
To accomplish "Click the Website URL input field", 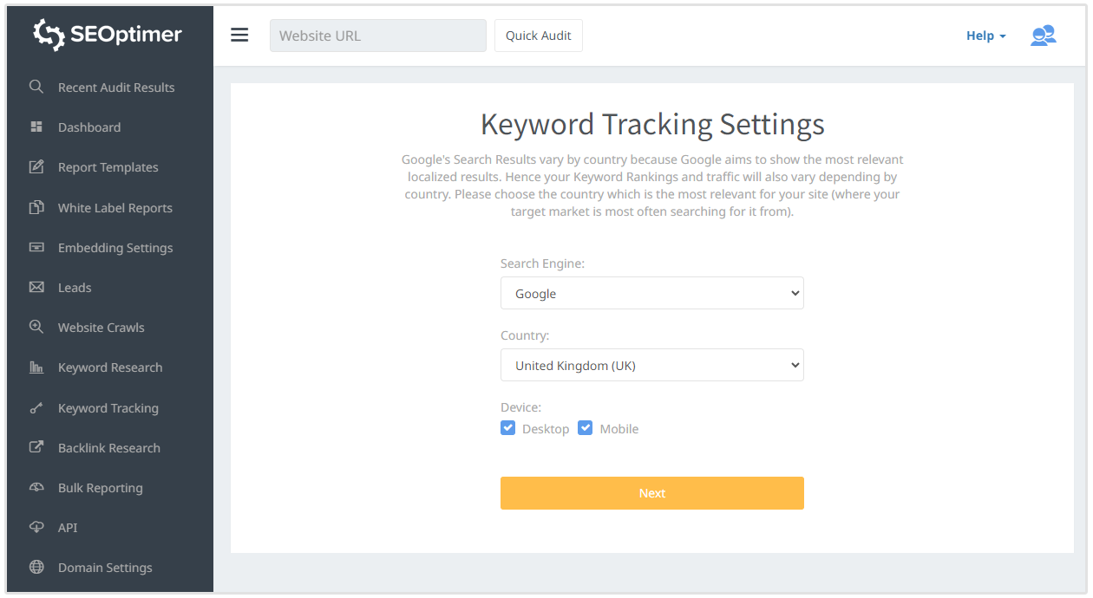I will point(377,36).
